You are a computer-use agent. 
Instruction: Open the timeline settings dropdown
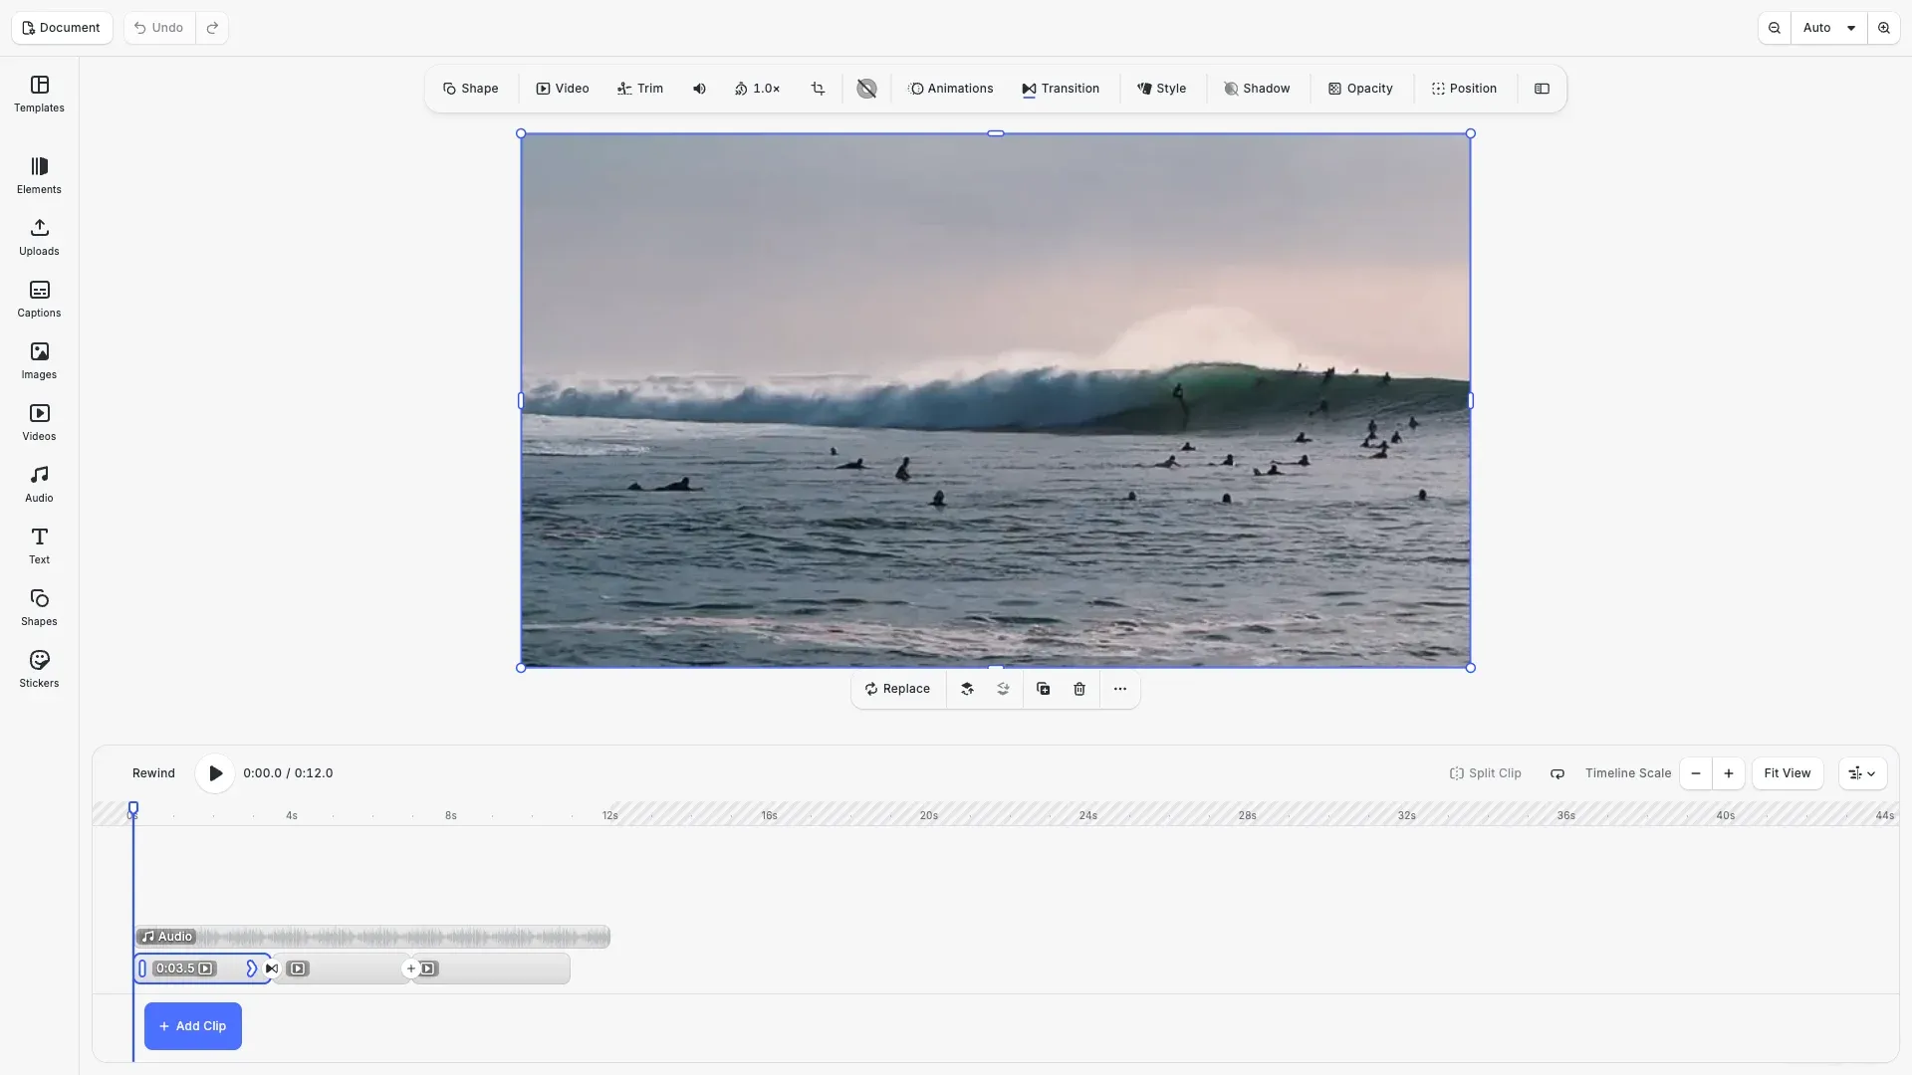[1862, 773]
